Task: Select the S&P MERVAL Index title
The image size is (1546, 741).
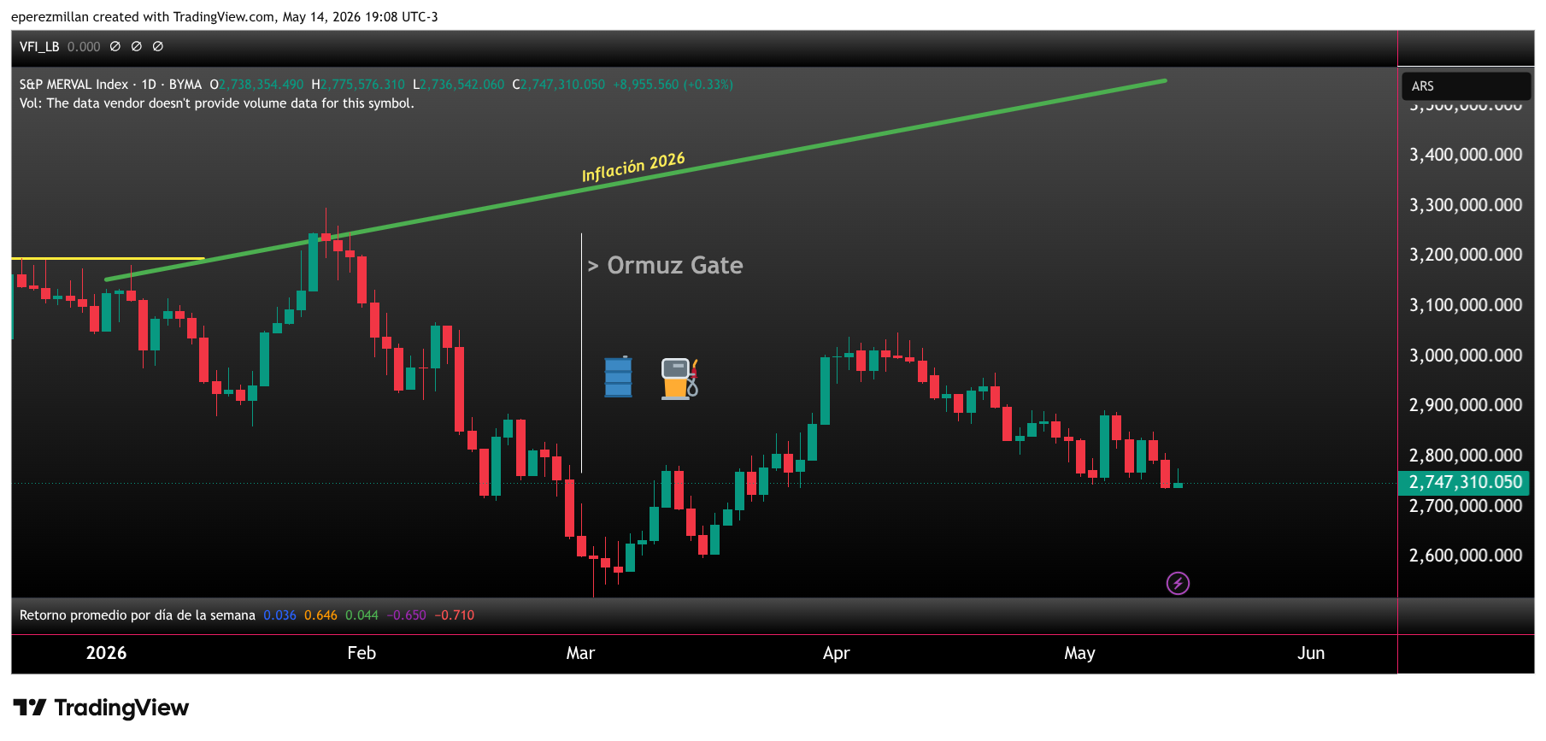Action: 73,84
